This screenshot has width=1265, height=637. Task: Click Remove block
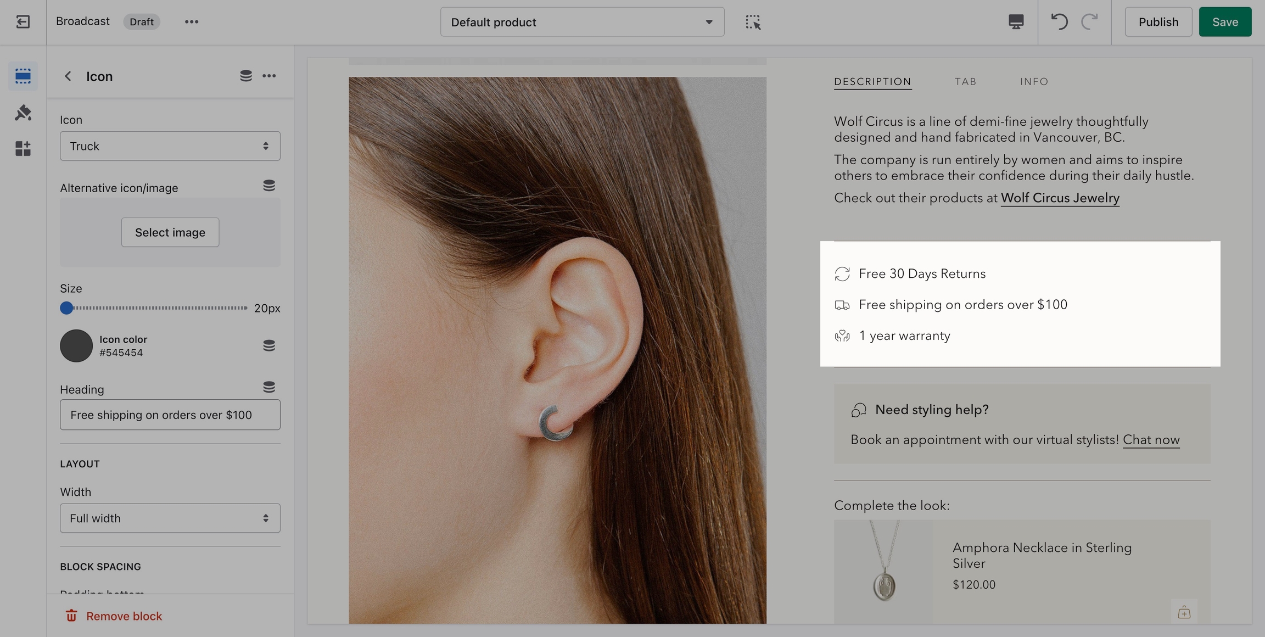pyautogui.click(x=114, y=616)
